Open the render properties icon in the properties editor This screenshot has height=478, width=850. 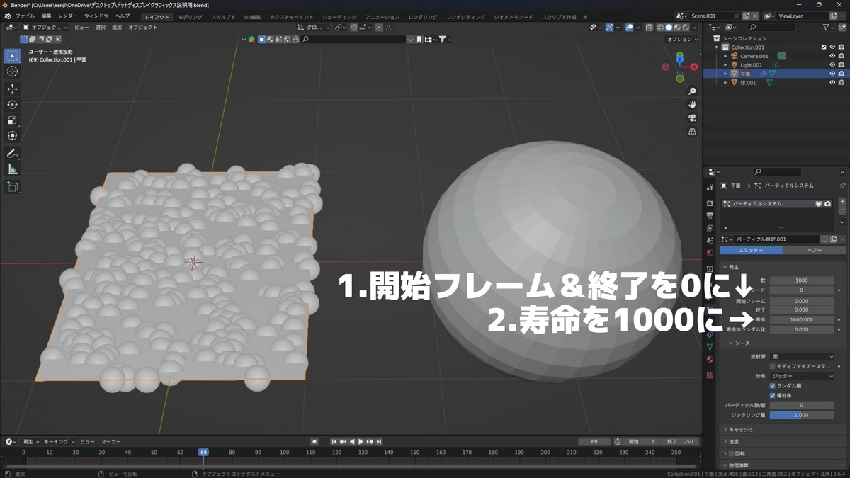710,203
